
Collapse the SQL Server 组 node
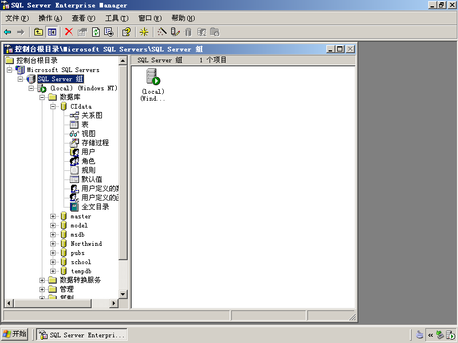(21, 79)
